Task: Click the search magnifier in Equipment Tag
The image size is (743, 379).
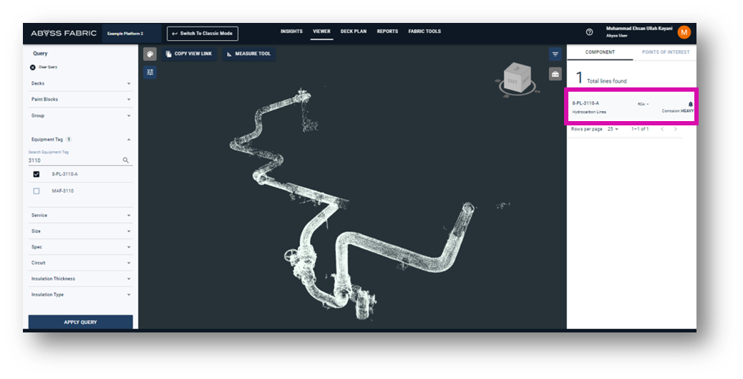Action: [126, 160]
